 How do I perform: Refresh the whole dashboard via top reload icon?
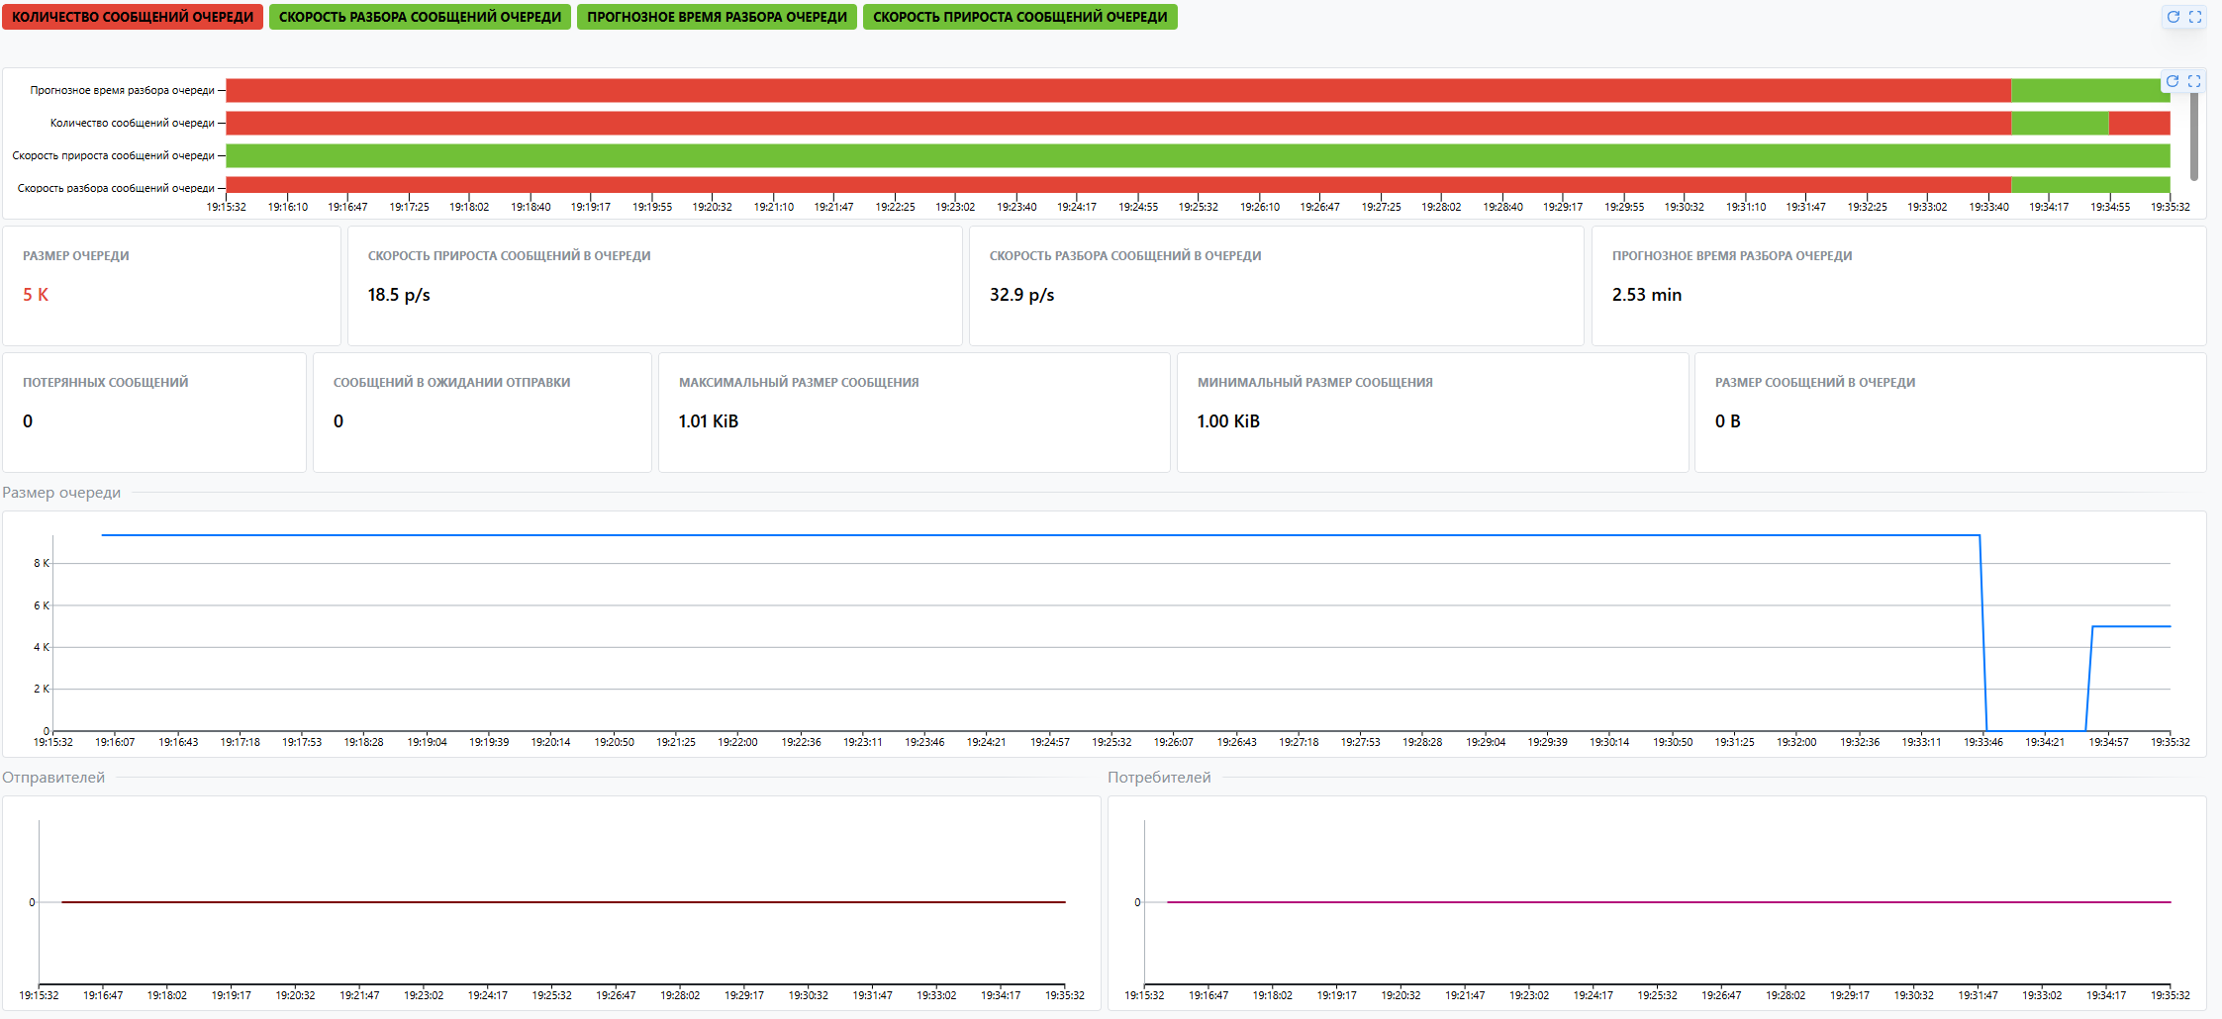pos(2174,17)
